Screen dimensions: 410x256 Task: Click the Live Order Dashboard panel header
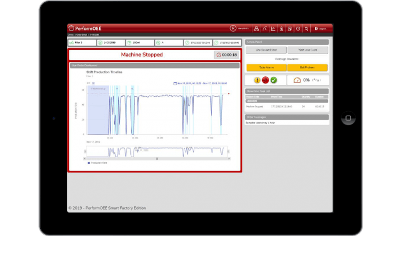pos(155,65)
